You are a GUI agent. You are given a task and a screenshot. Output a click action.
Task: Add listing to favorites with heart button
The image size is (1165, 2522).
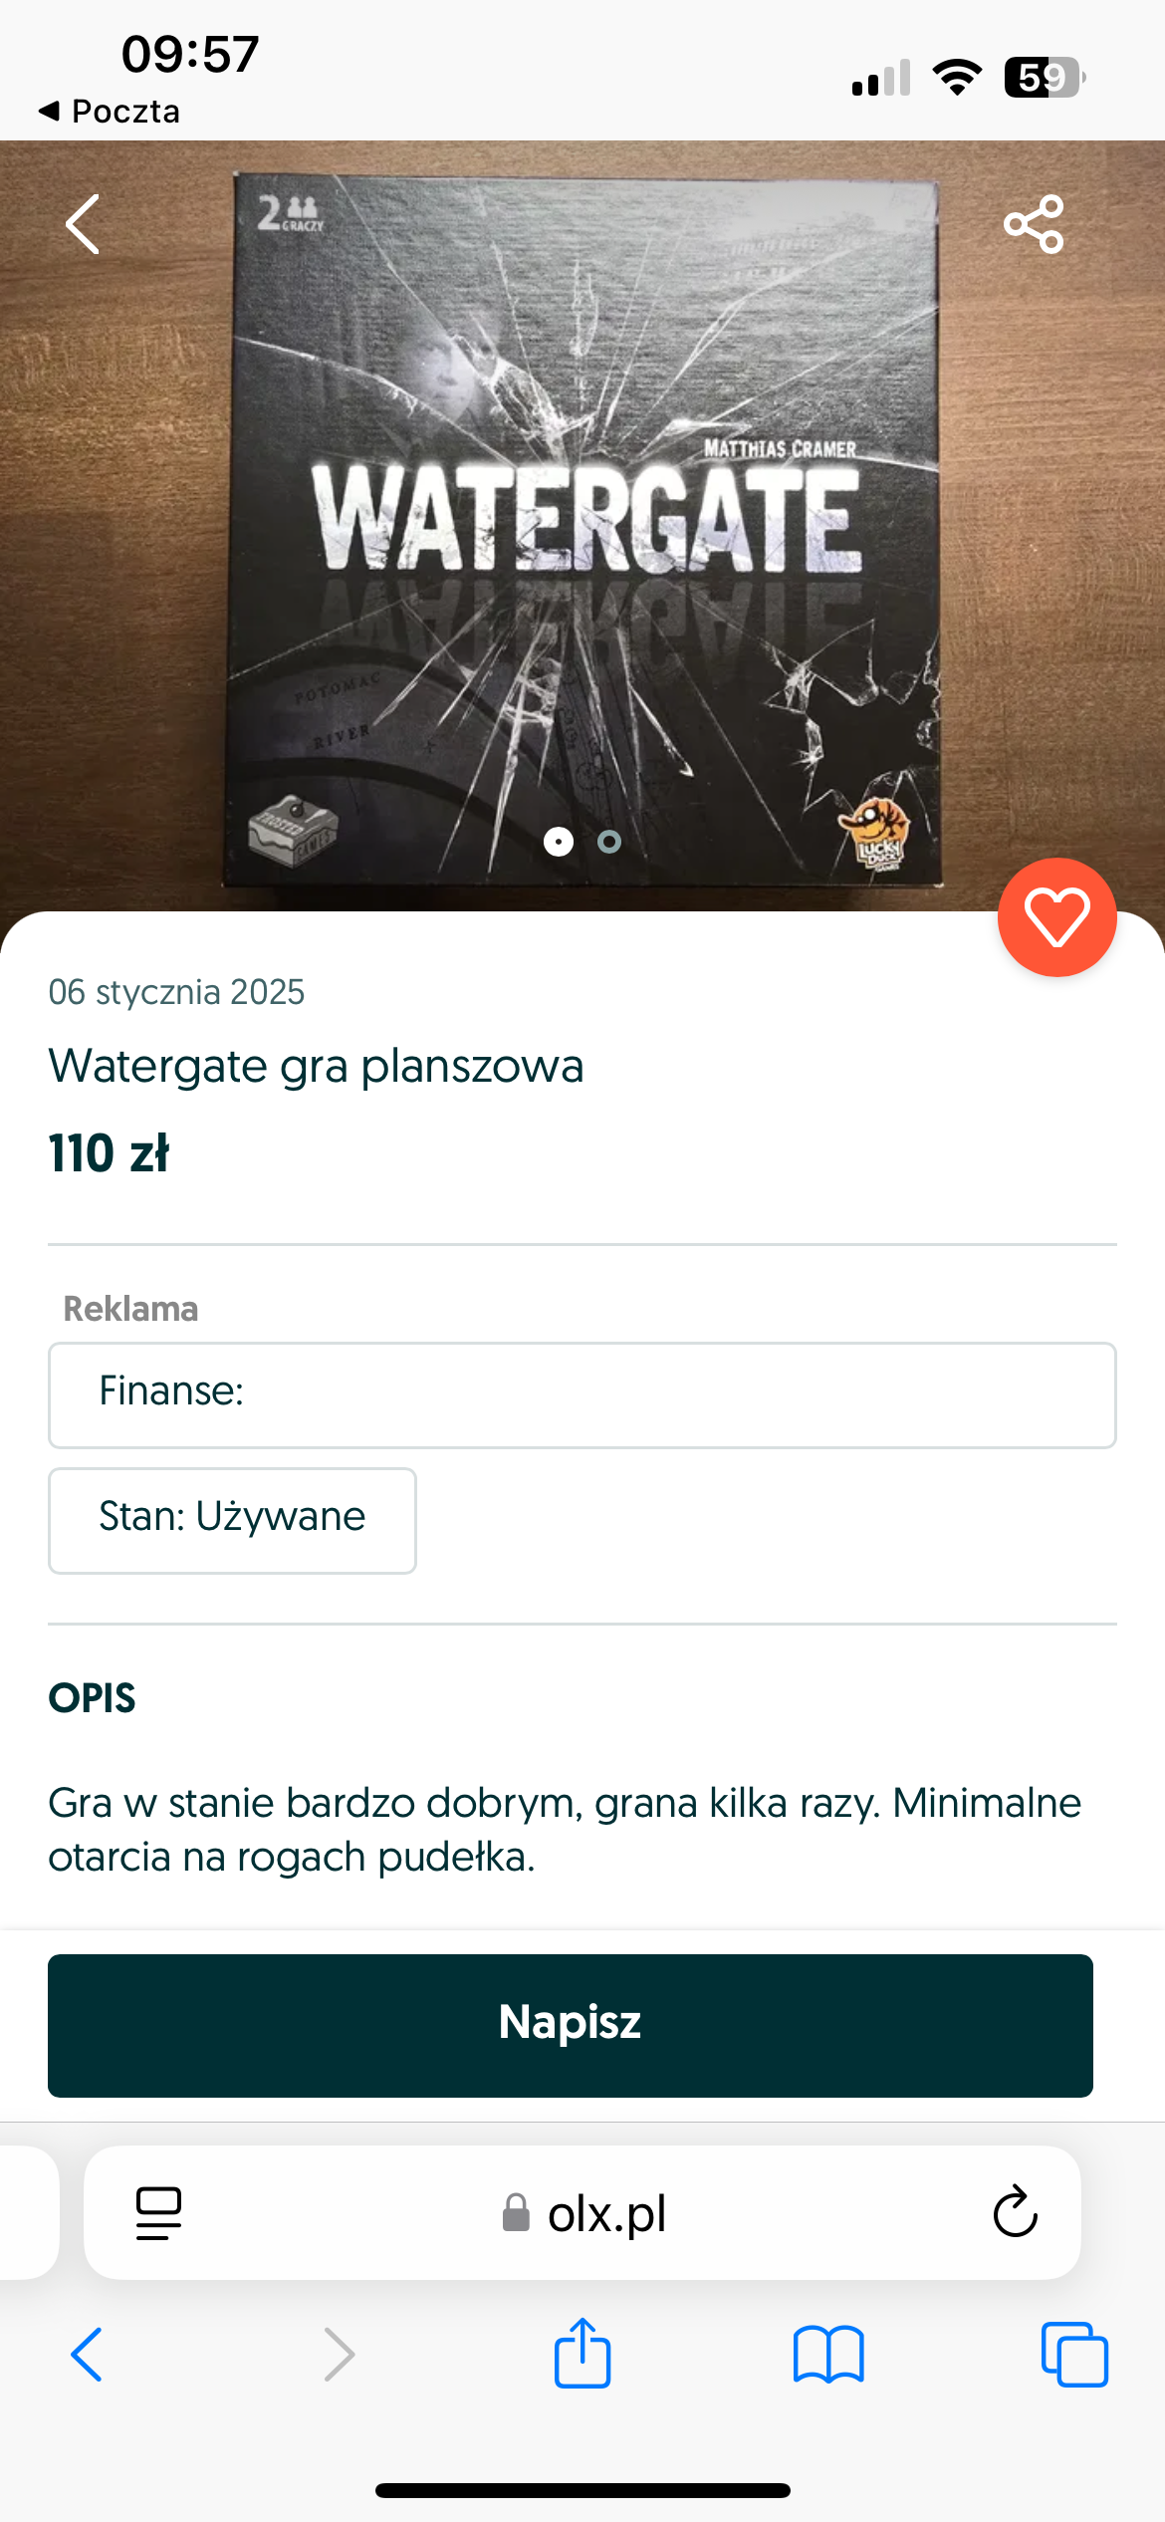tap(1056, 917)
